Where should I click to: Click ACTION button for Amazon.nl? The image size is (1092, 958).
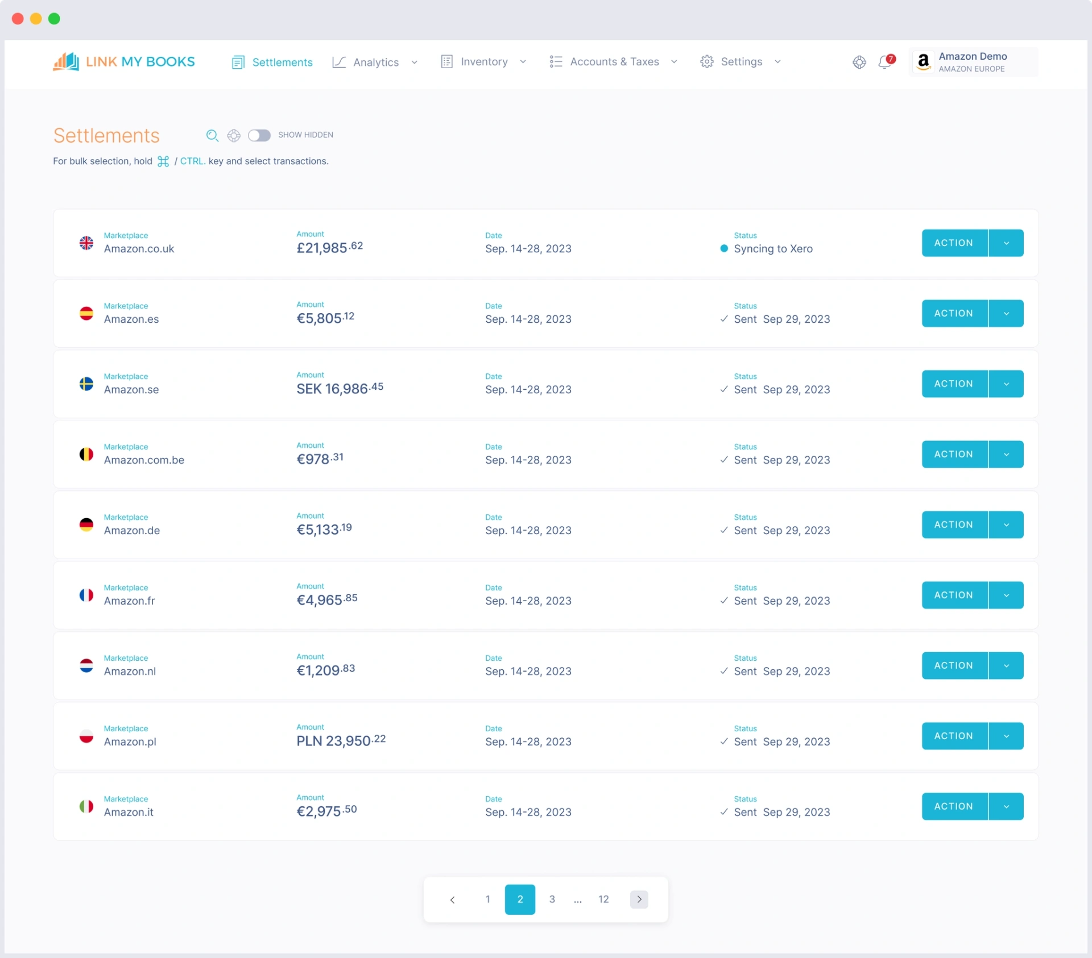point(954,666)
